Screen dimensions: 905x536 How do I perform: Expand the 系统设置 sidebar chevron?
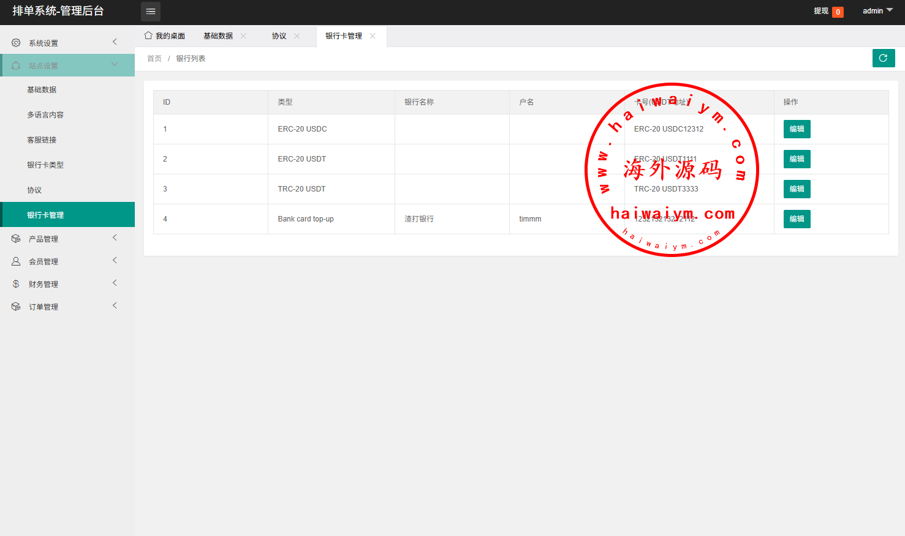pyautogui.click(x=115, y=42)
